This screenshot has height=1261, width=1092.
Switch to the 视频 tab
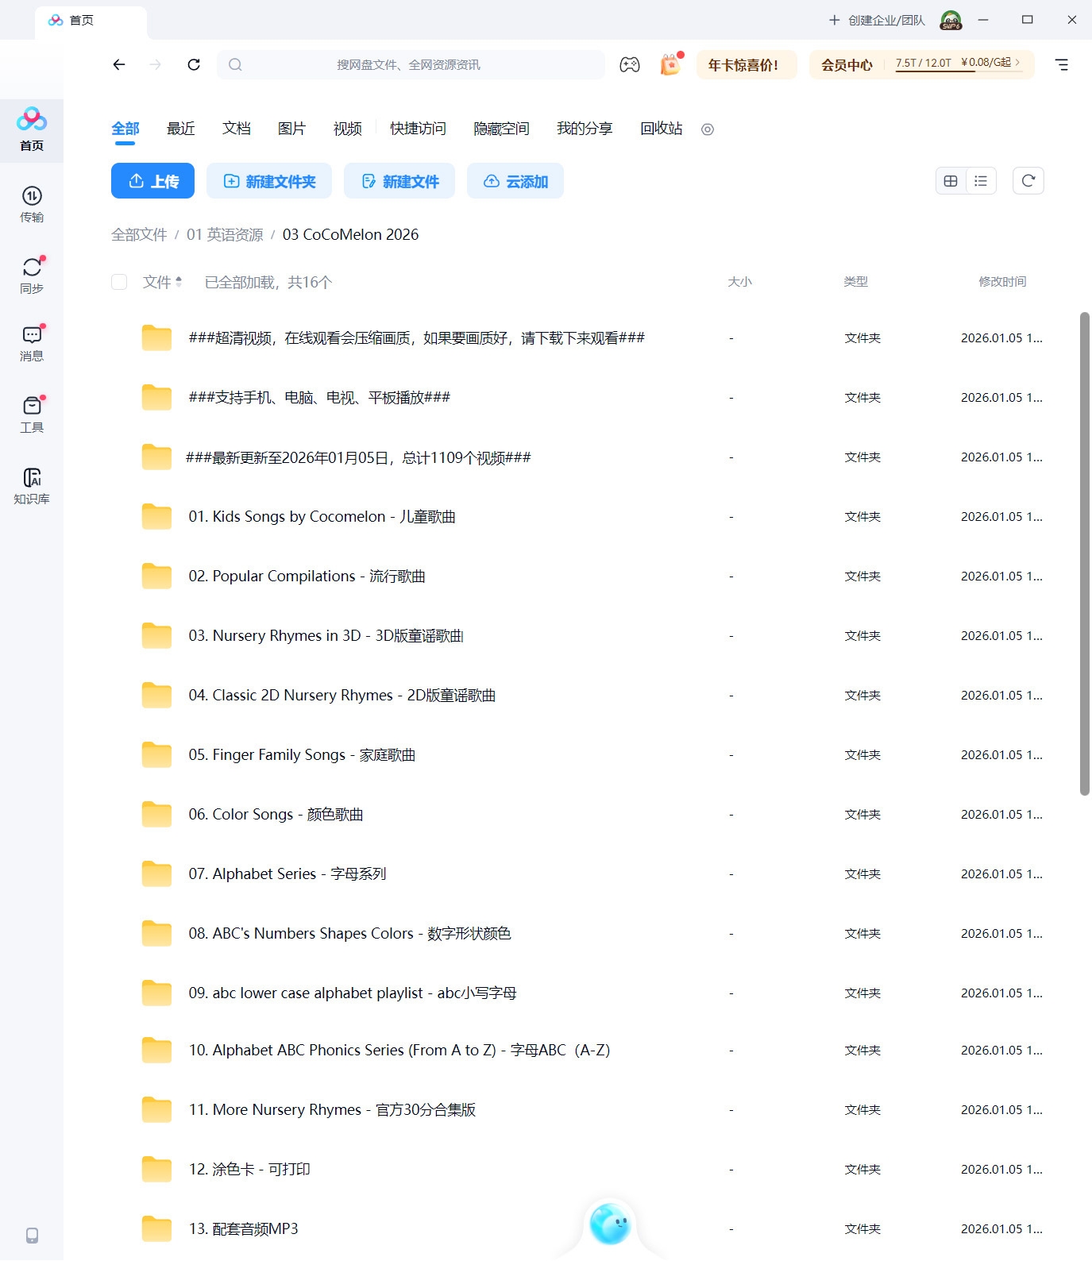click(x=347, y=129)
